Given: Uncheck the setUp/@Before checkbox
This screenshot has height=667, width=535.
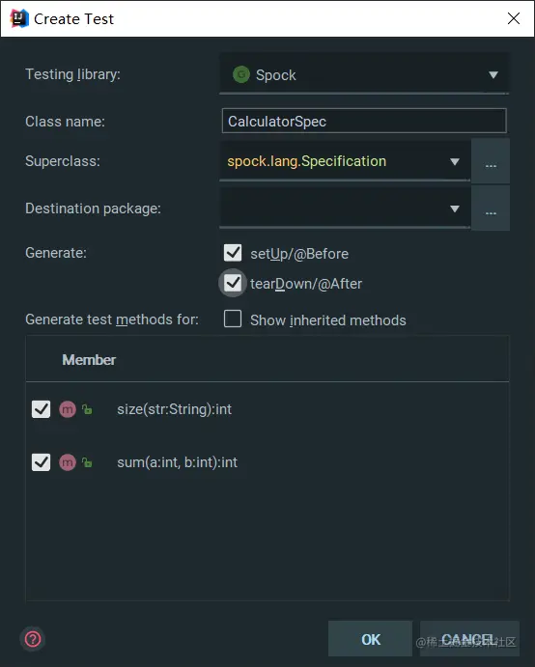Looking at the screenshot, I should tap(233, 253).
